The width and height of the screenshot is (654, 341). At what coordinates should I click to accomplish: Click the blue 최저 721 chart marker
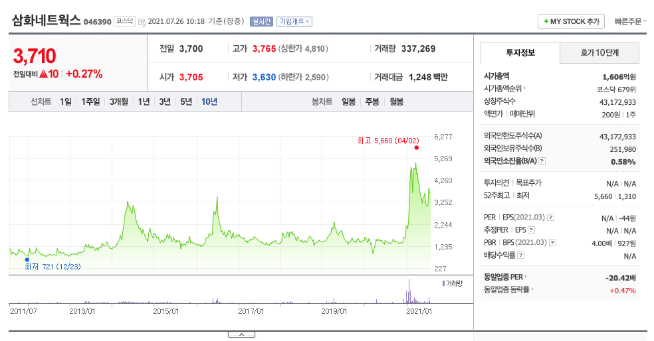[x=27, y=259]
